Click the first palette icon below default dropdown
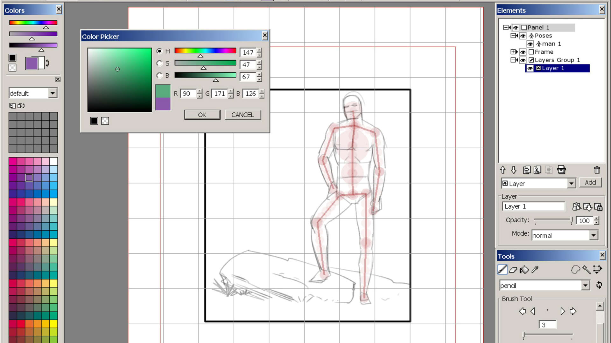Image resolution: width=611 pixels, height=343 pixels. pyautogui.click(x=12, y=106)
